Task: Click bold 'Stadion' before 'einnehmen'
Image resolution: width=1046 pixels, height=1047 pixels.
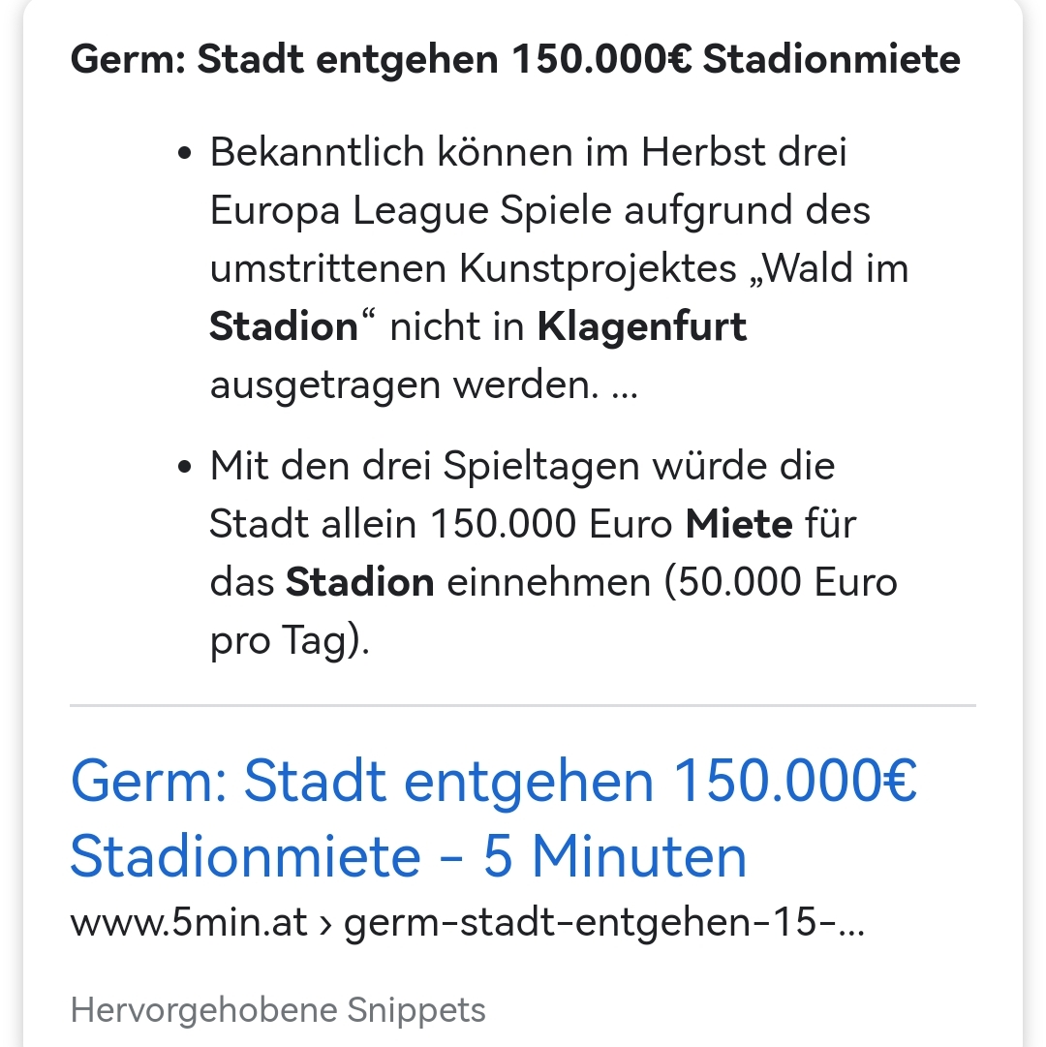Action: [x=359, y=582]
